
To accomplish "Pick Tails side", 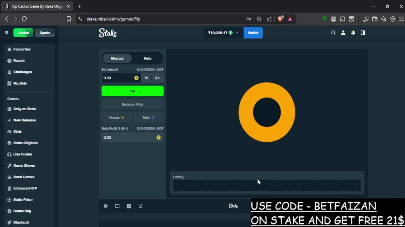I will tap(148, 118).
